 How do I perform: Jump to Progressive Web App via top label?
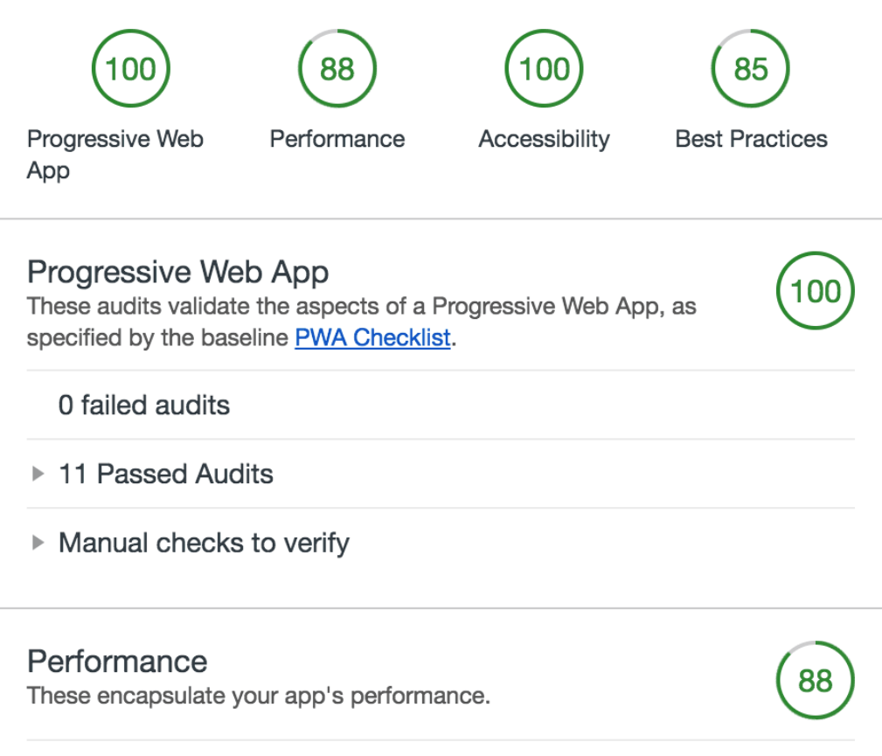[x=115, y=154]
